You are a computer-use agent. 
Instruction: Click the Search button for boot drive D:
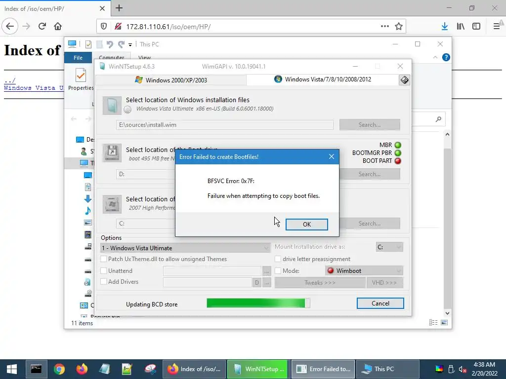(x=370, y=174)
